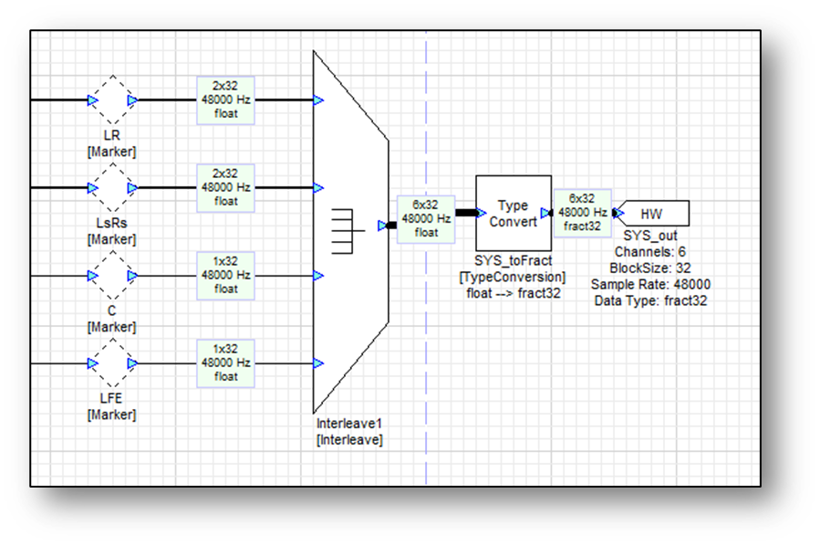Select the C marker diamond block
Viewport: 820px width, 546px height.
point(112,276)
